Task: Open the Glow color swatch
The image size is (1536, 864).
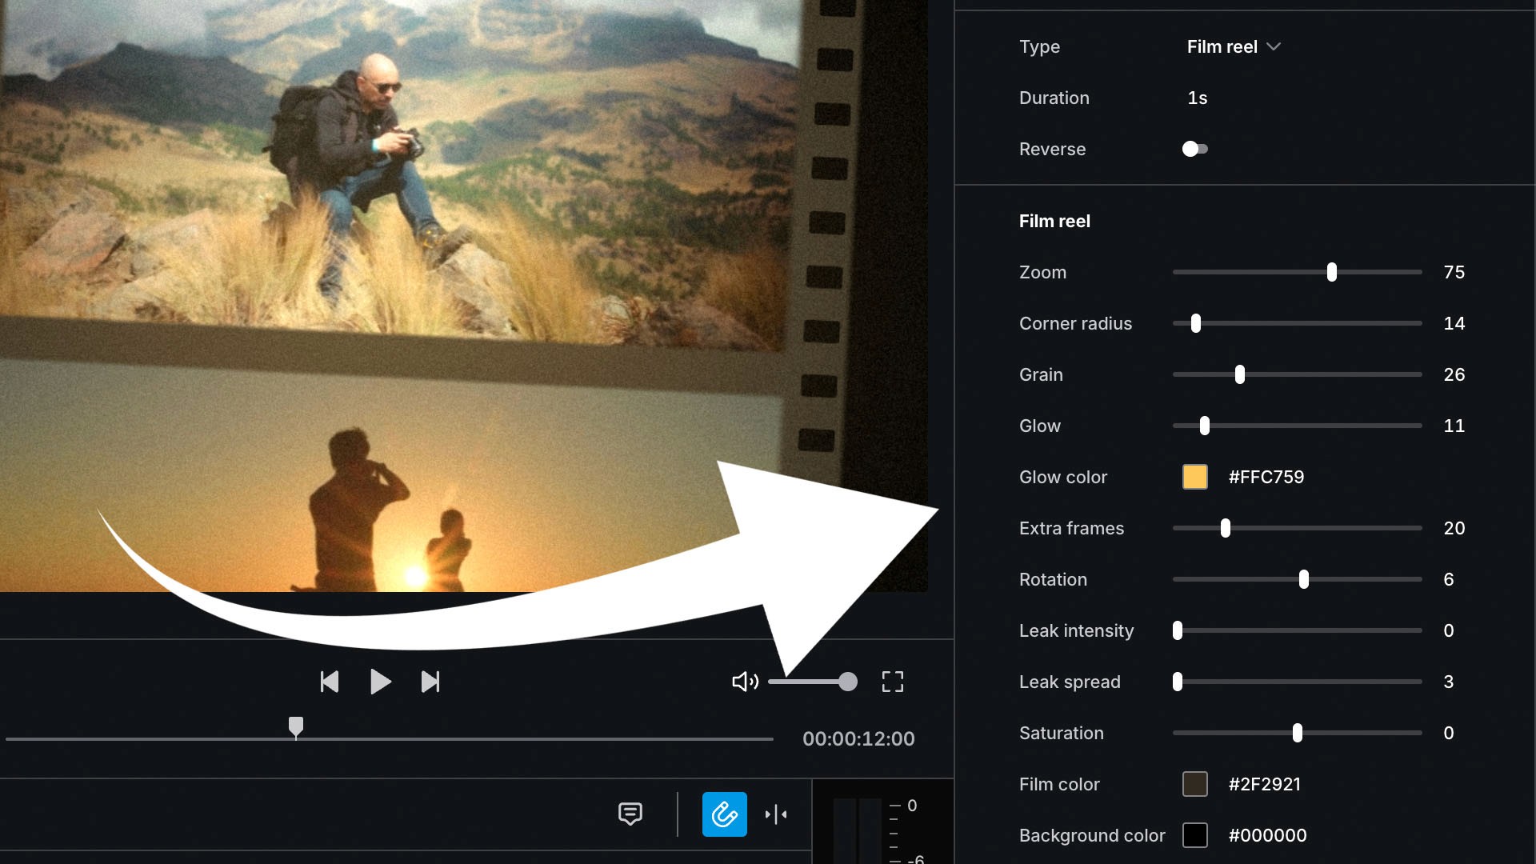Action: point(1194,477)
